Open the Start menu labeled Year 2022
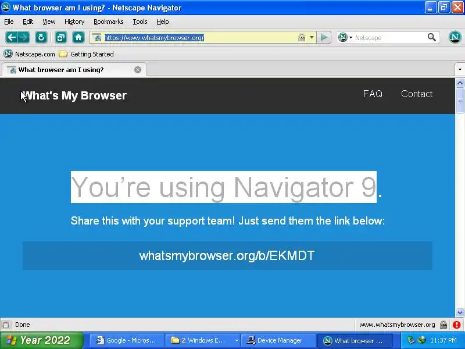The width and height of the screenshot is (465, 349). (41, 340)
